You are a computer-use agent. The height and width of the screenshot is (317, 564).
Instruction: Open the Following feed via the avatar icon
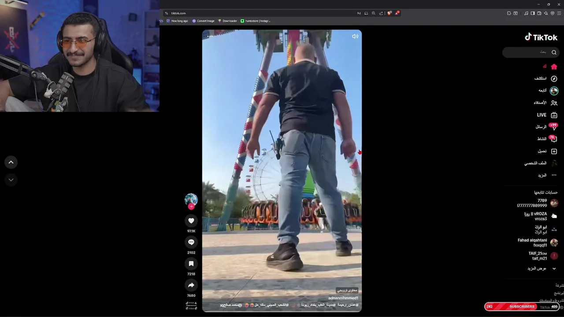pos(554,91)
